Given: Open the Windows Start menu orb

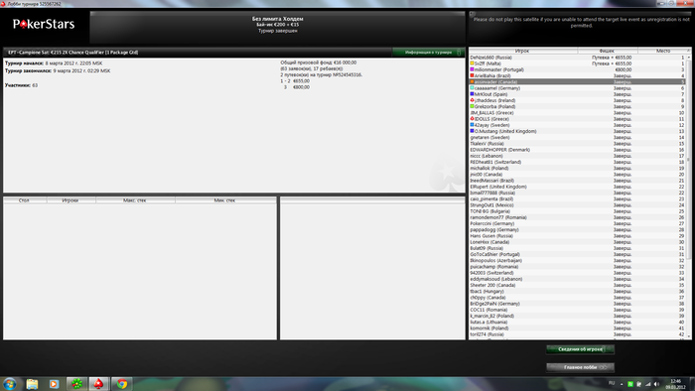Looking at the screenshot, I should 10,383.
